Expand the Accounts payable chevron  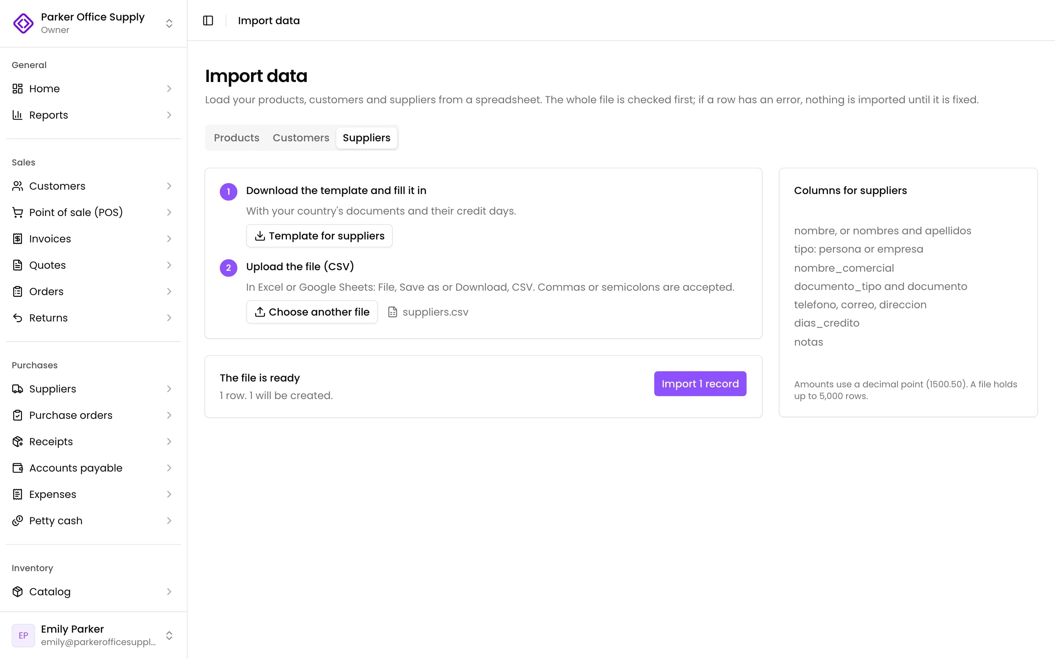pyautogui.click(x=169, y=468)
